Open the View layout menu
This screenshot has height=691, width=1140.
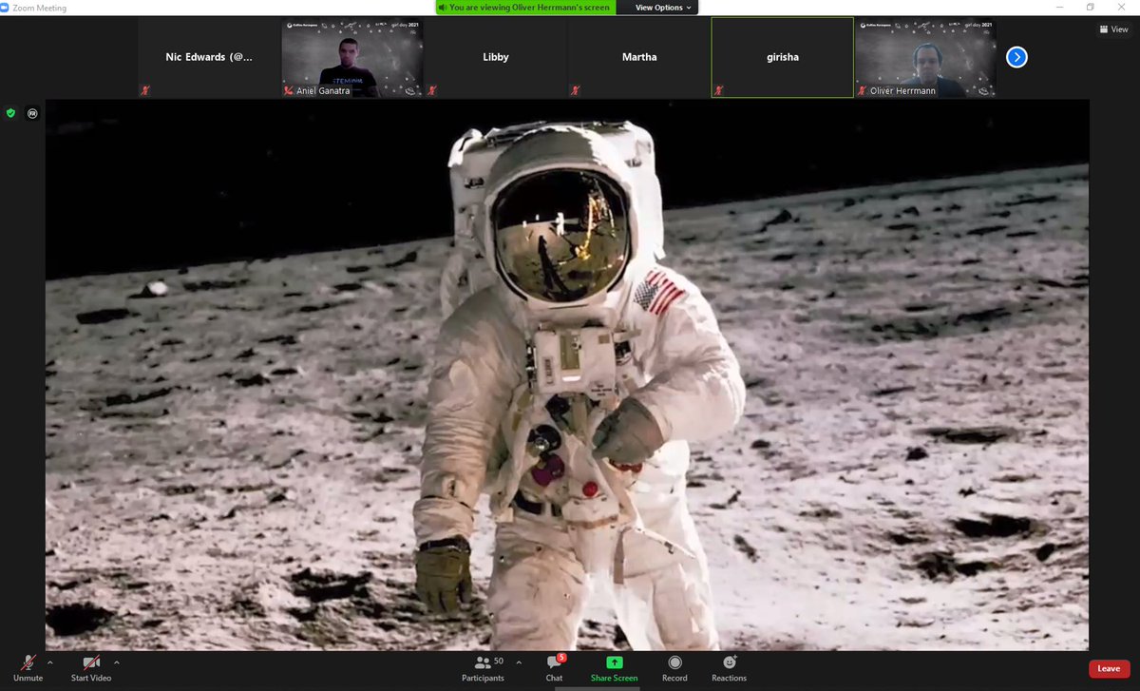tap(1113, 29)
